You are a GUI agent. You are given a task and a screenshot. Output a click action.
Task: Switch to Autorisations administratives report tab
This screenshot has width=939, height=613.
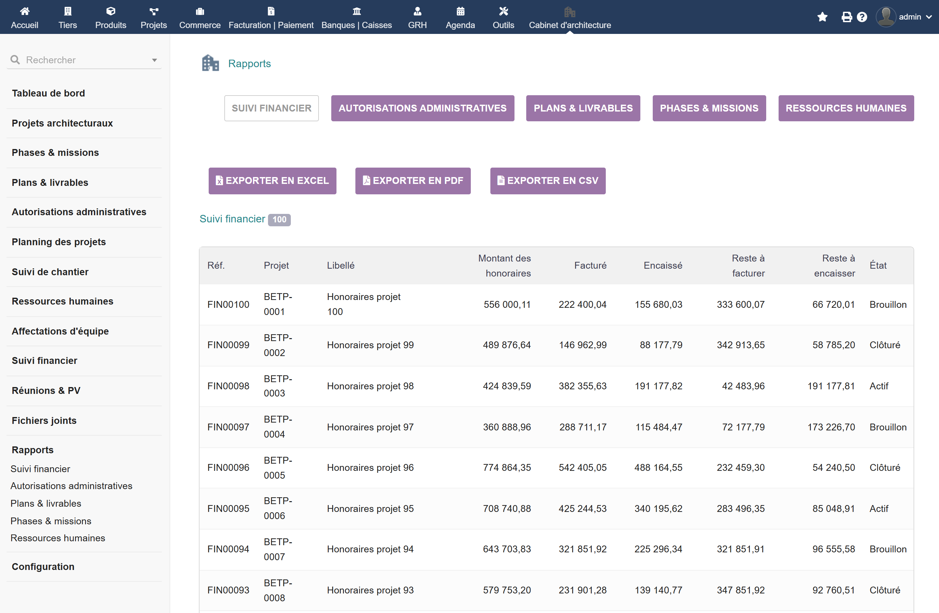point(422,108)
